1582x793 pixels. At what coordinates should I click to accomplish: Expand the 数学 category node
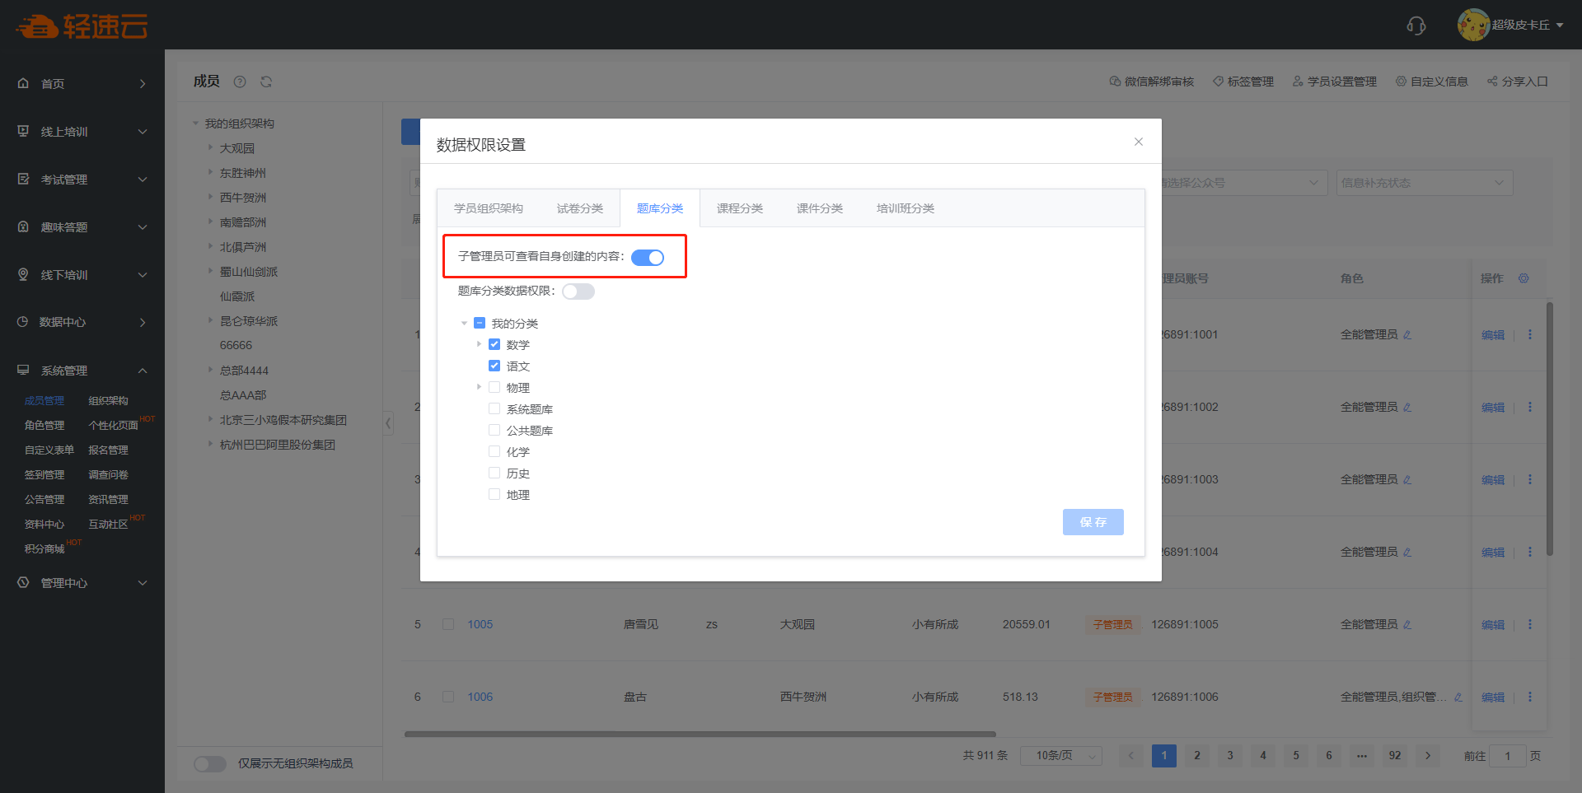[x=479, y=345]
